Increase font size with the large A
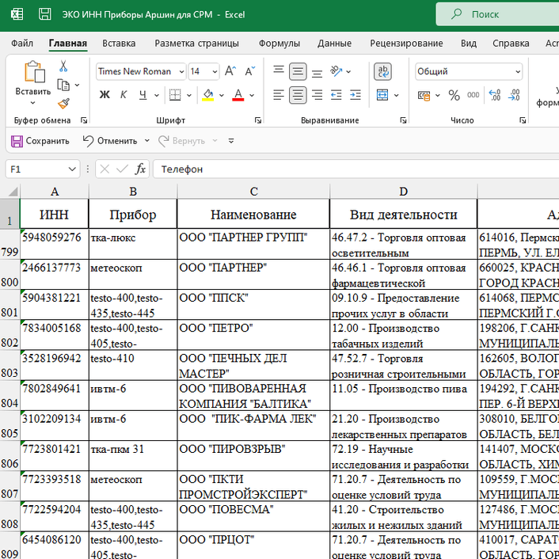559x559 pixels. click(230, 71)
